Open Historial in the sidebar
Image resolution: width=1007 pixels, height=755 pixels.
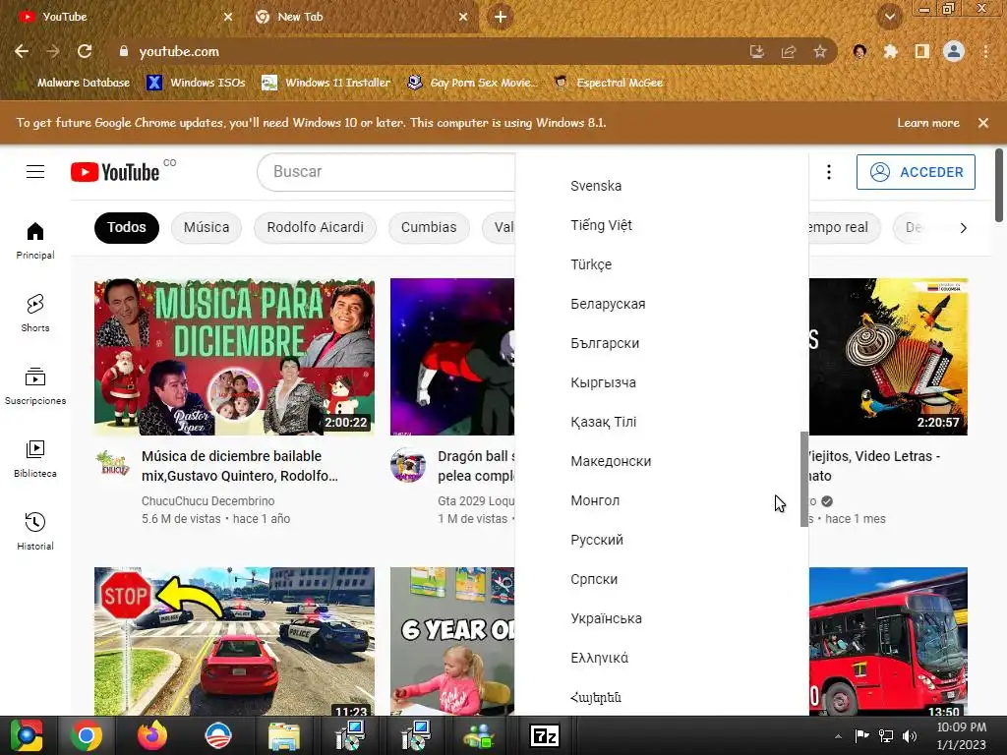click(x=35, y=531)
